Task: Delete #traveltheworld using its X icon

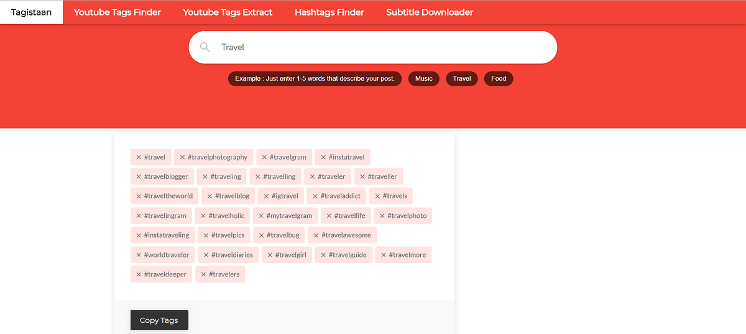Action: point(139,196)
